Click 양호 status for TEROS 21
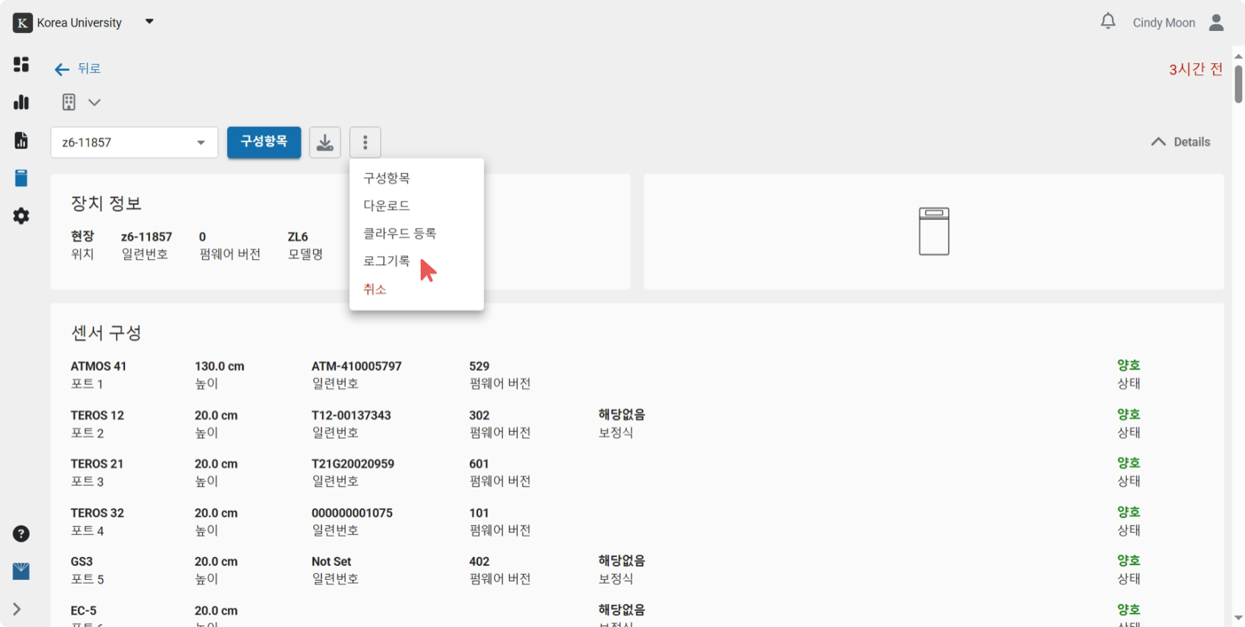Screen dimensions: 1245x627 click(x=1129, y=463)
